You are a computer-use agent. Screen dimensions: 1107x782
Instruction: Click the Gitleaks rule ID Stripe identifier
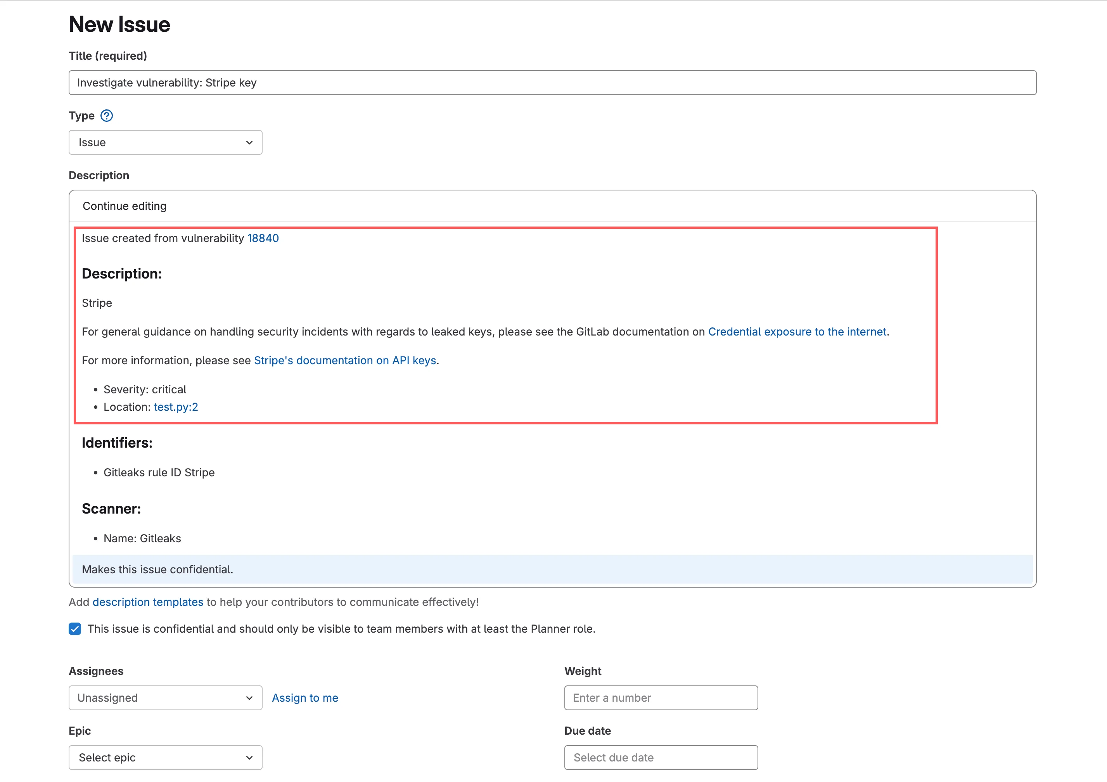[159, 472]
